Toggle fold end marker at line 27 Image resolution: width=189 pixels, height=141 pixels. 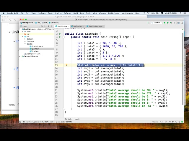tap(64, 109)
